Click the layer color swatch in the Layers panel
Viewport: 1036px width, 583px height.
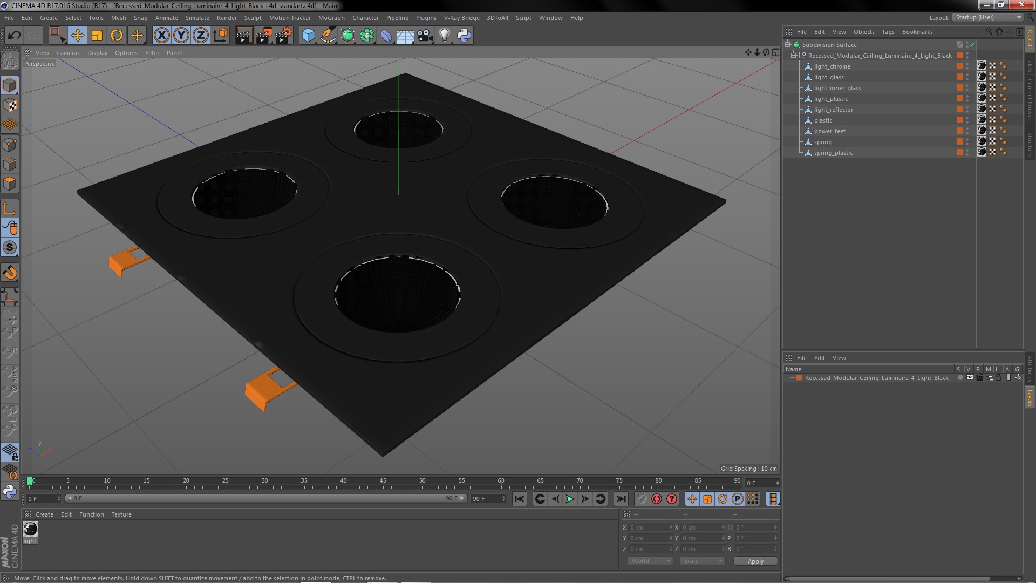click(799, 378)
